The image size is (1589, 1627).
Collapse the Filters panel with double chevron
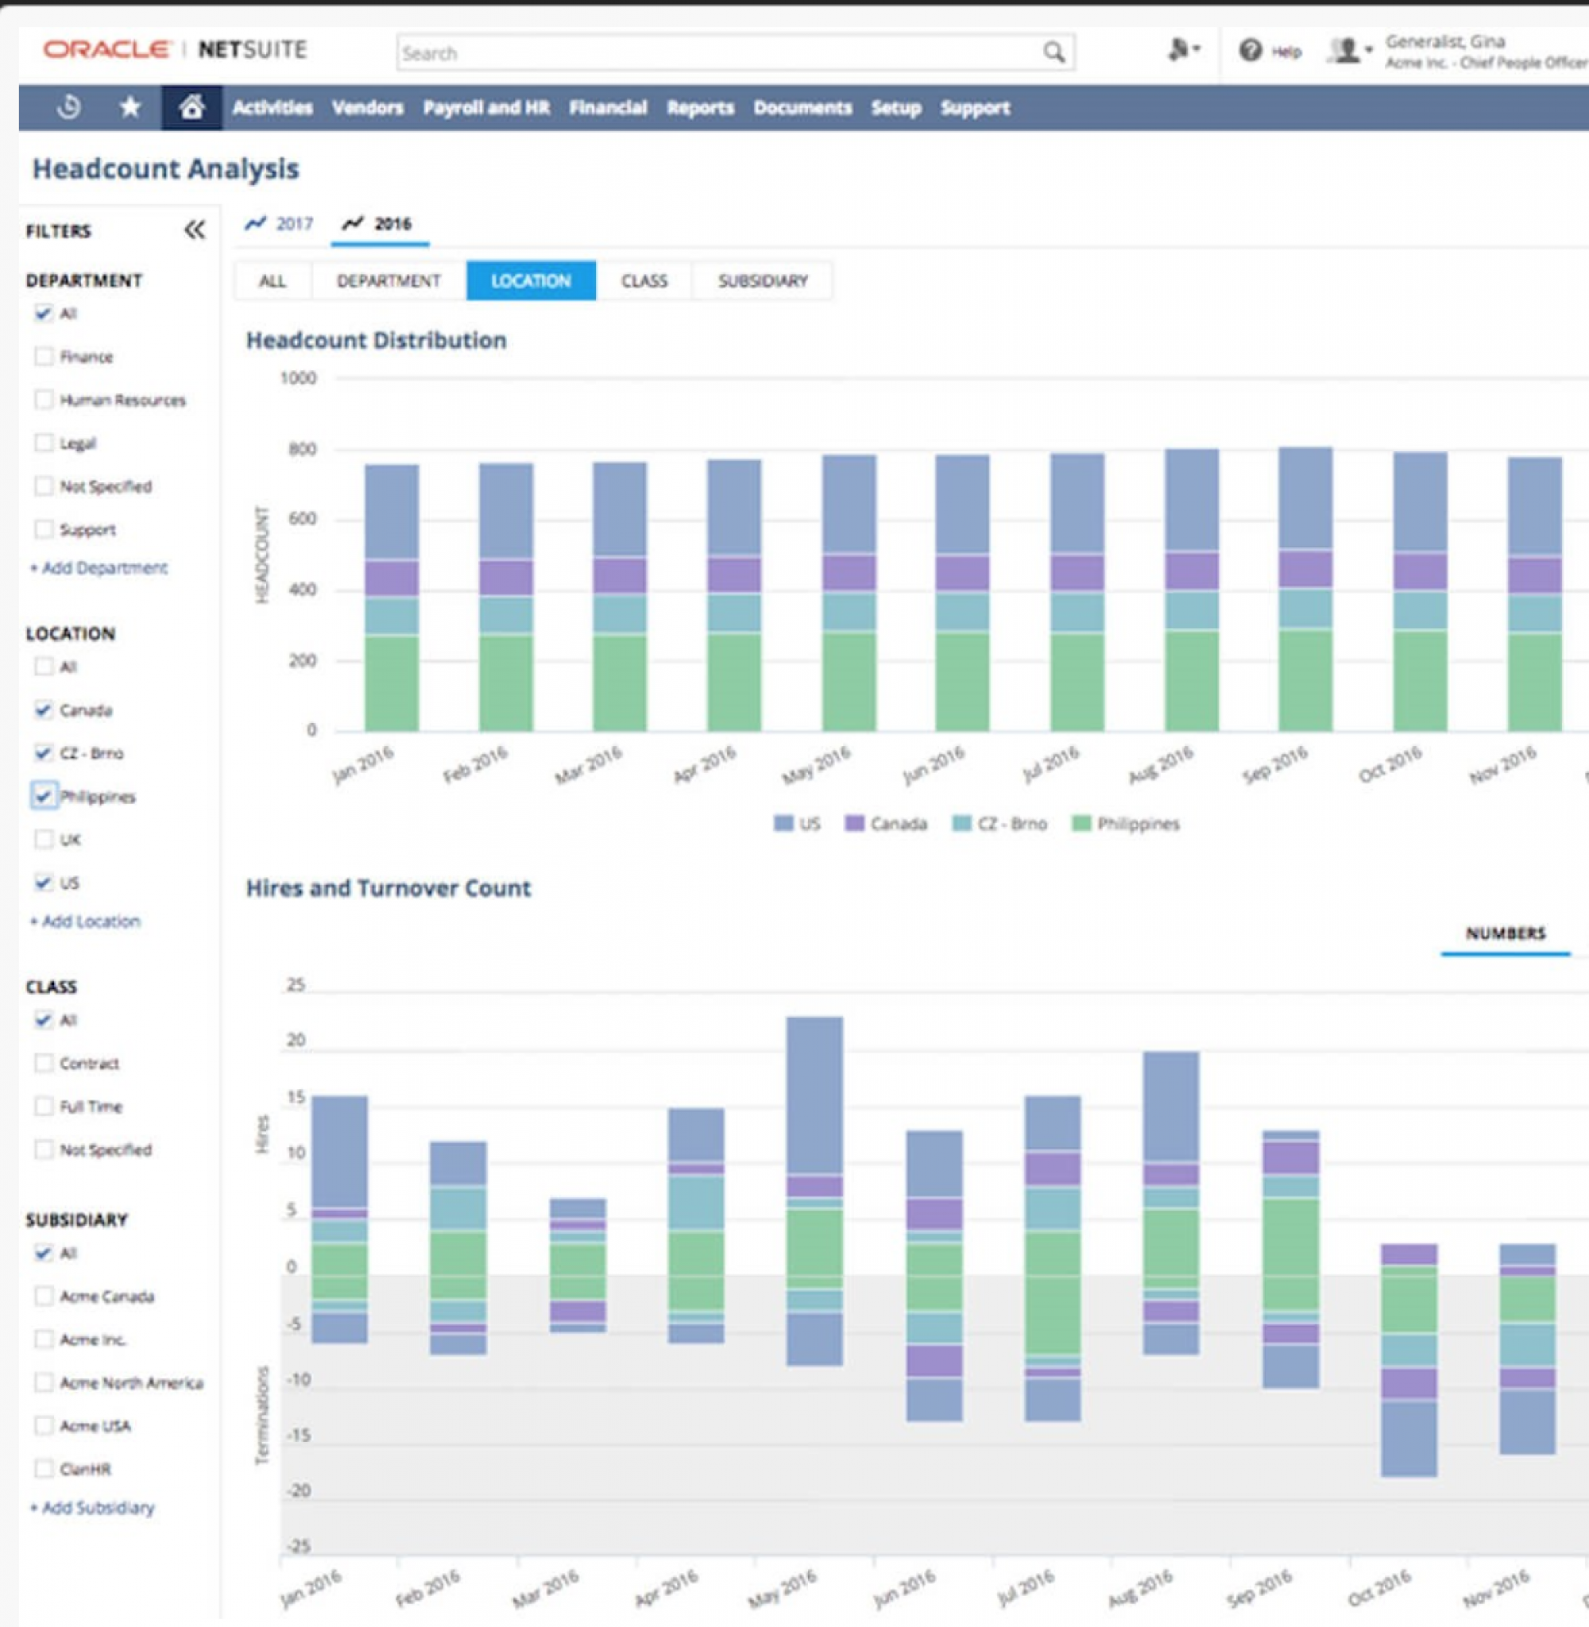pyautogui.click(x=195, y=230)
